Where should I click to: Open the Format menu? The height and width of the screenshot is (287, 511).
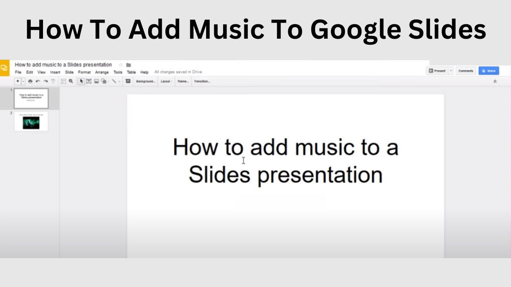click(84, 72)
